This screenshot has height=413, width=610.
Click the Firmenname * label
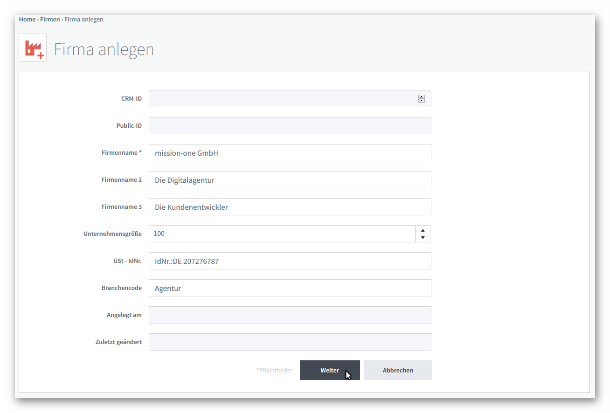click(x=122, y=152)
